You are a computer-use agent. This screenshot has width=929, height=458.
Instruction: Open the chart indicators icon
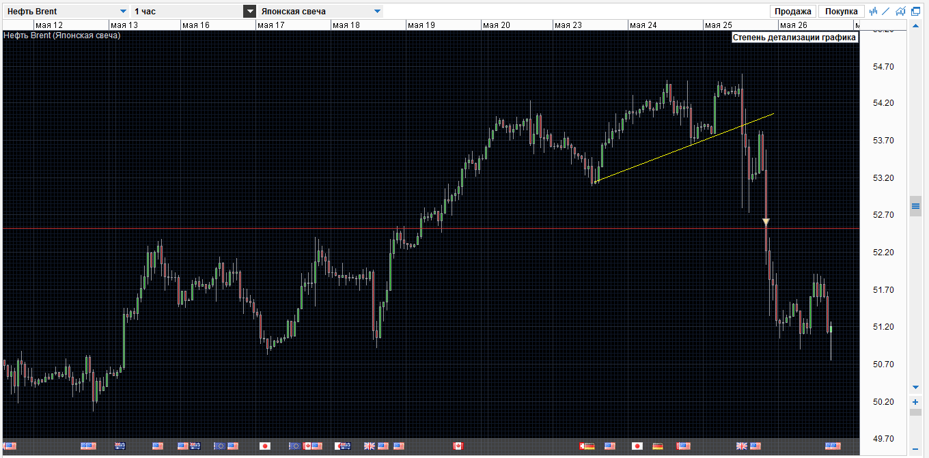pos(901,11)
